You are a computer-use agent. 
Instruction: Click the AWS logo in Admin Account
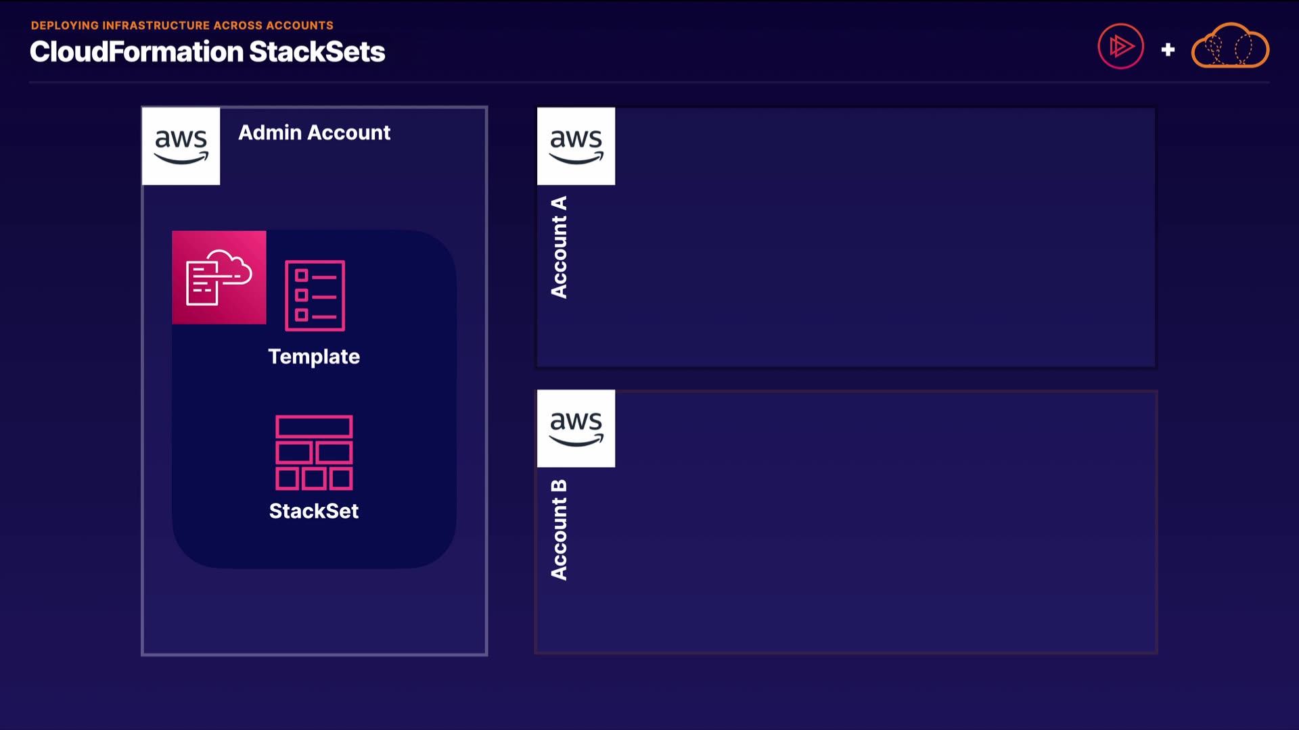(181, 146)
